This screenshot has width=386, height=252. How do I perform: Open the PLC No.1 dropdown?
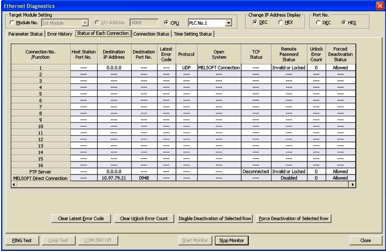(x=228, y=24)
